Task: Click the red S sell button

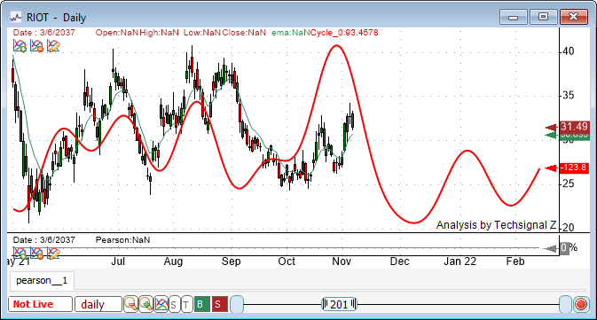Action: pyautogui.click(x=220, y=304)
